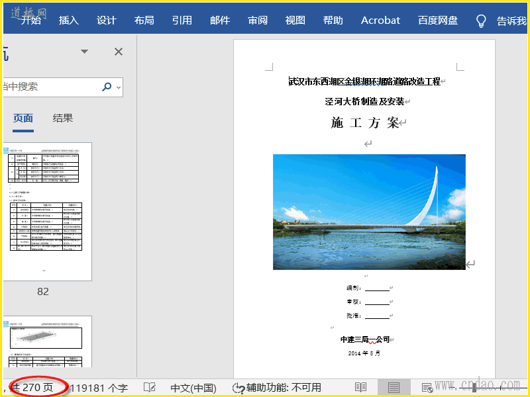Close the navigation pane
The width and height of the screenshot is (530, 397).
[119, 52]
